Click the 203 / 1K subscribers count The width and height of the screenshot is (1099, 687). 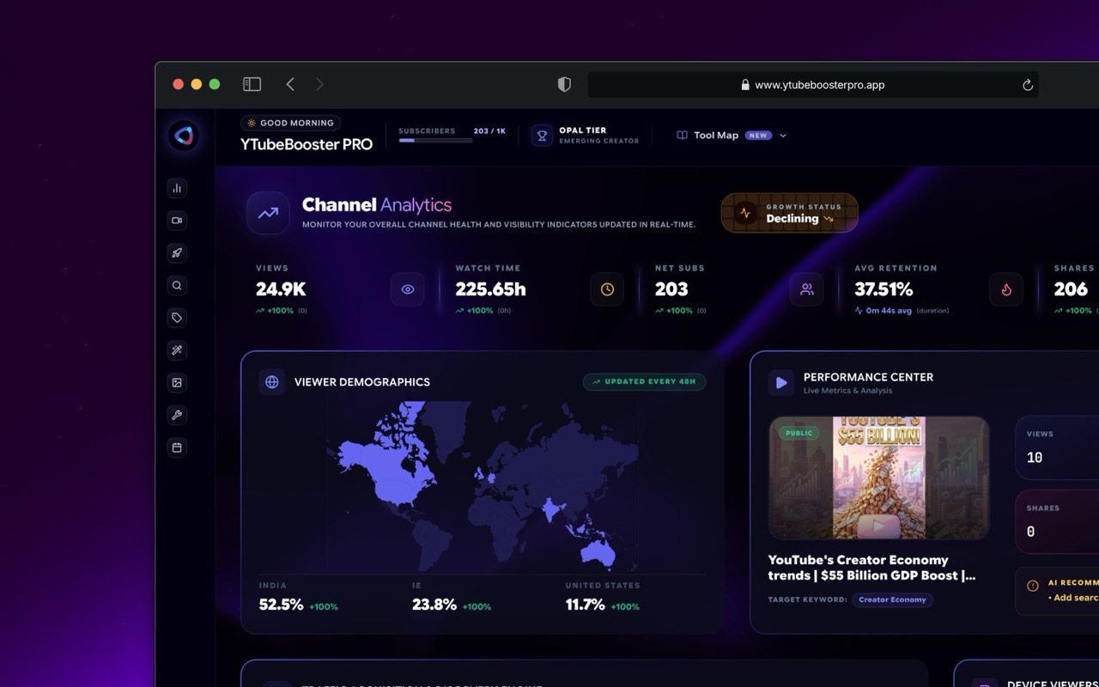point(489,131)
